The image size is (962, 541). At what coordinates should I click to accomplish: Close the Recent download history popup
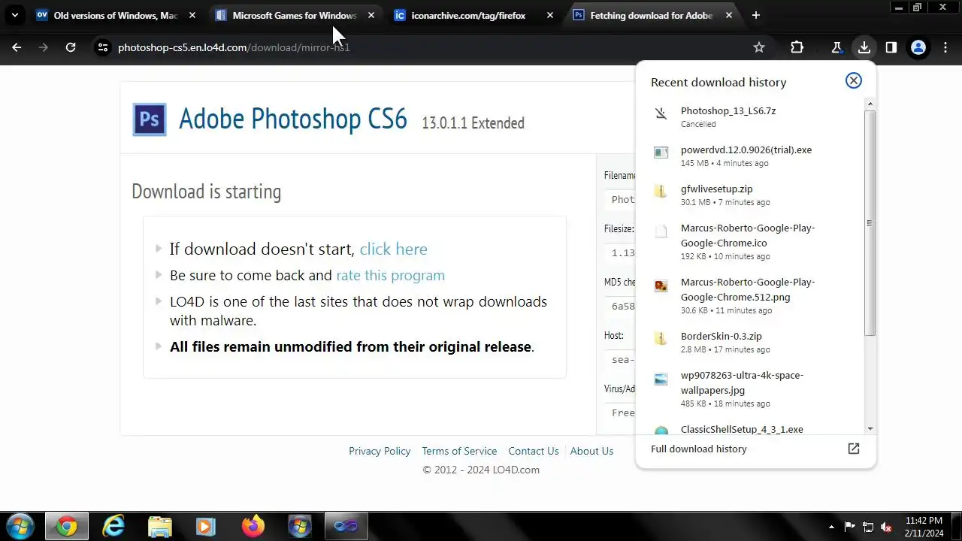pyautogui.click(x=854, y=80)
